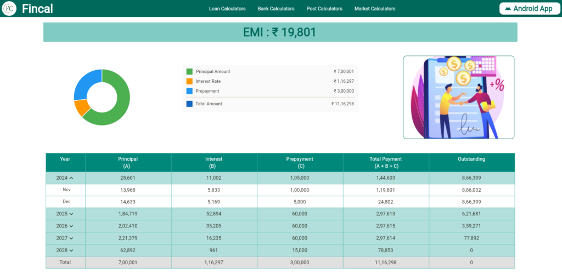Click Prepayment legend label

[x=207, y=91]
